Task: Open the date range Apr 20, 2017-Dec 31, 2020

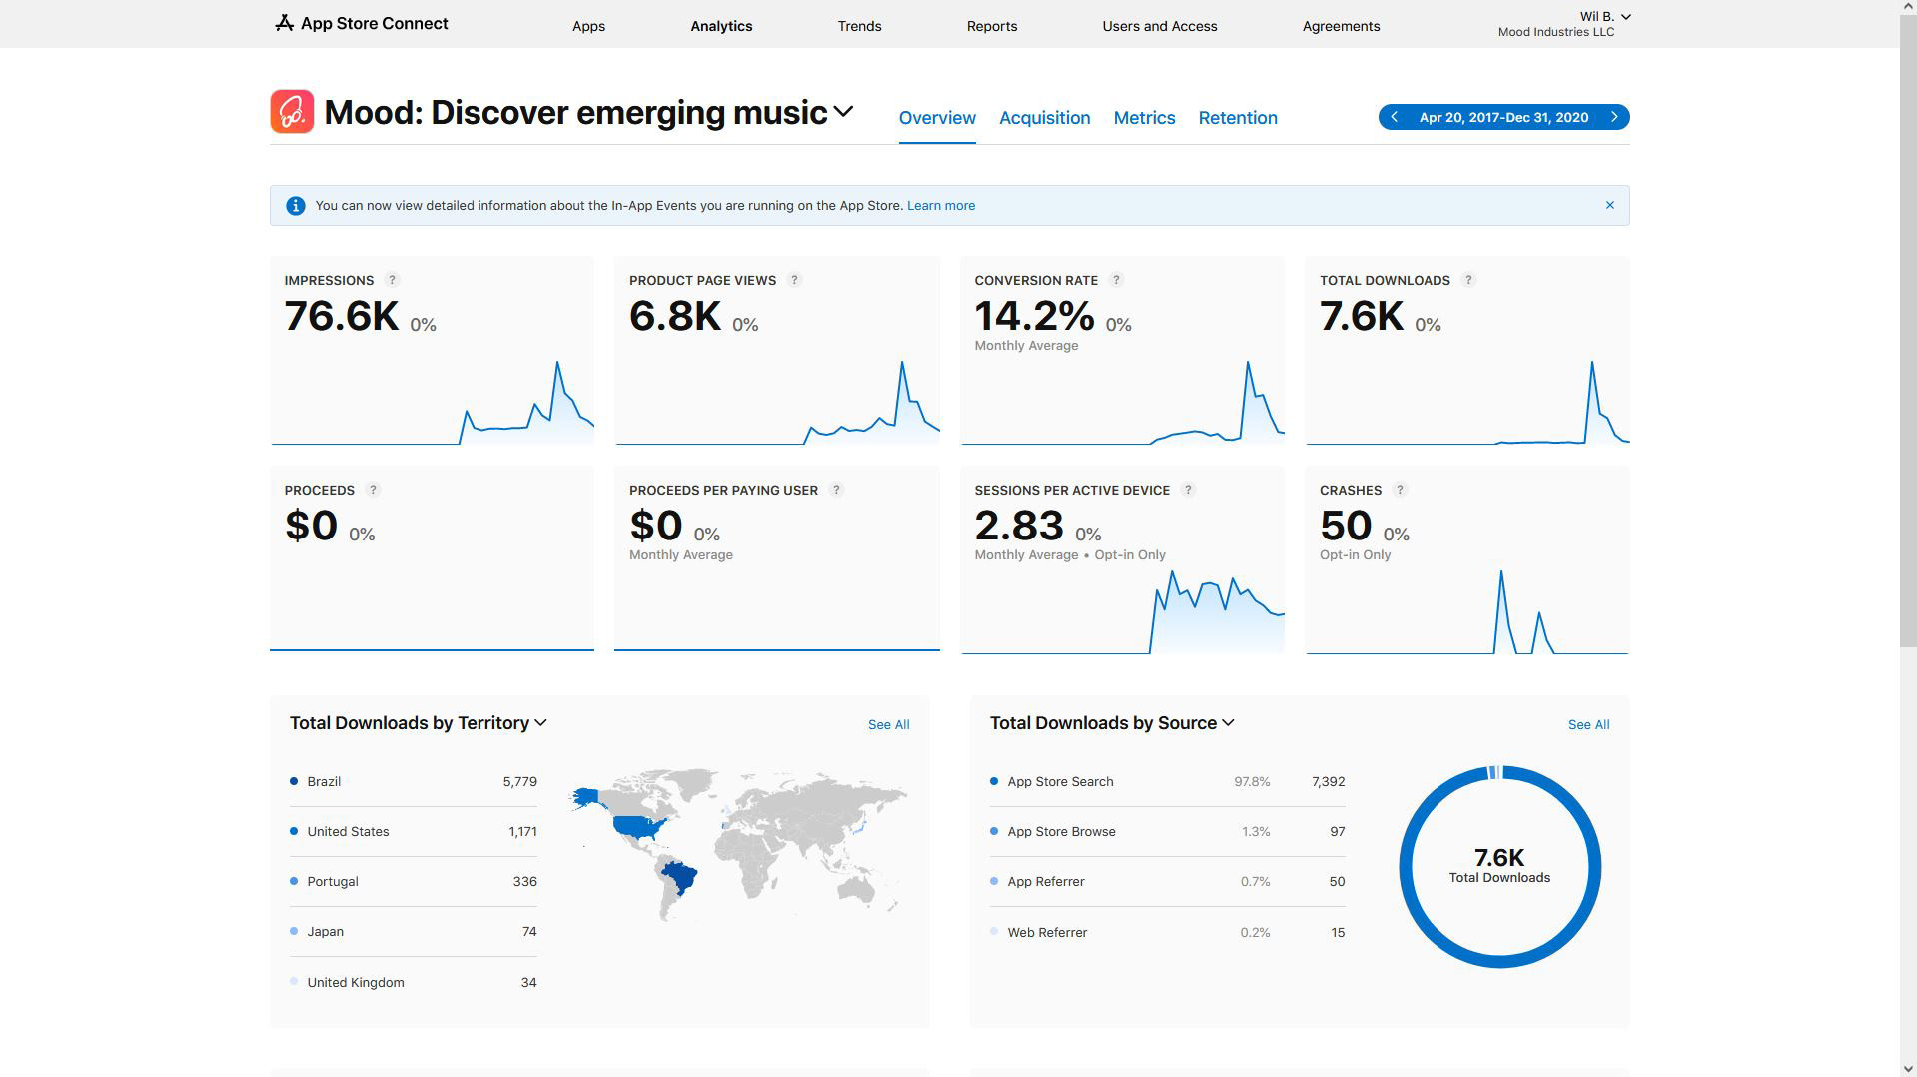Action: point(1503,117)
